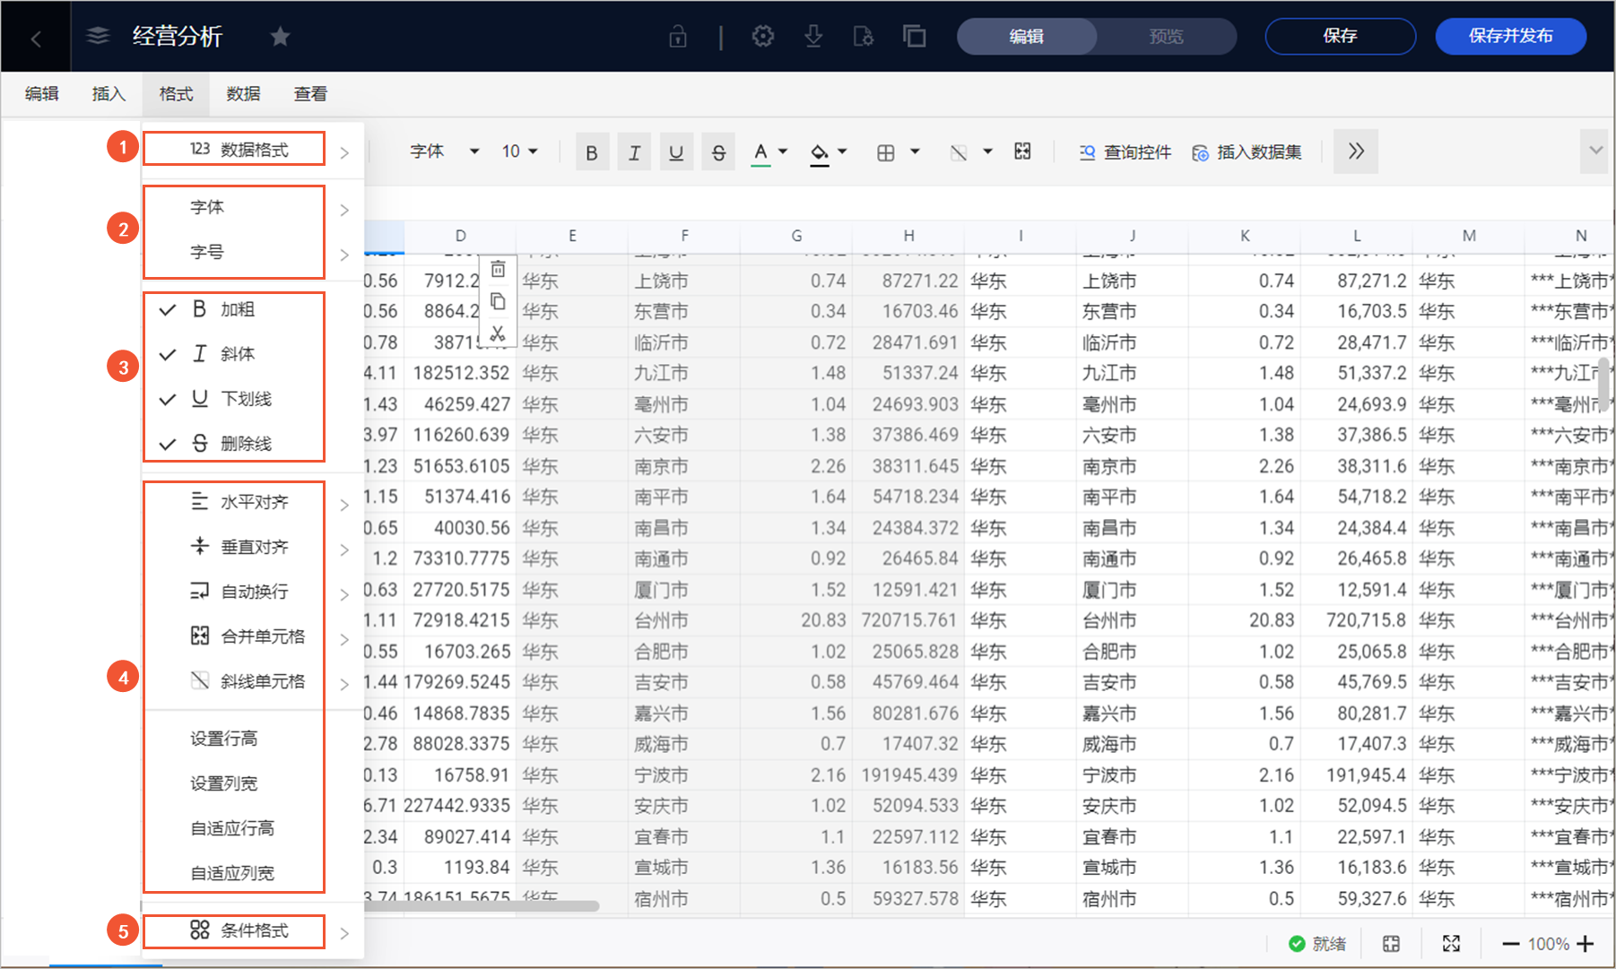
Task: Open the 数据 menu
Action: click(243, 94)
